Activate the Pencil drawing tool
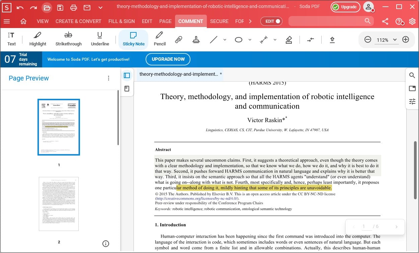Screen dimensions: 419x253 (160, 39)
